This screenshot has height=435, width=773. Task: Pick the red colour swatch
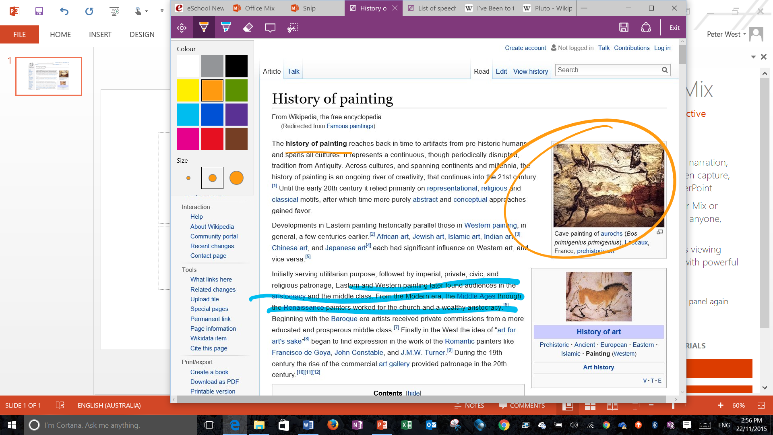(212, 139)
